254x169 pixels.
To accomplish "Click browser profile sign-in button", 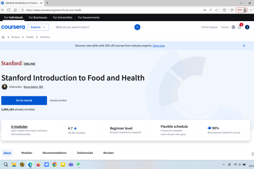I will click(x=242, y=10).
